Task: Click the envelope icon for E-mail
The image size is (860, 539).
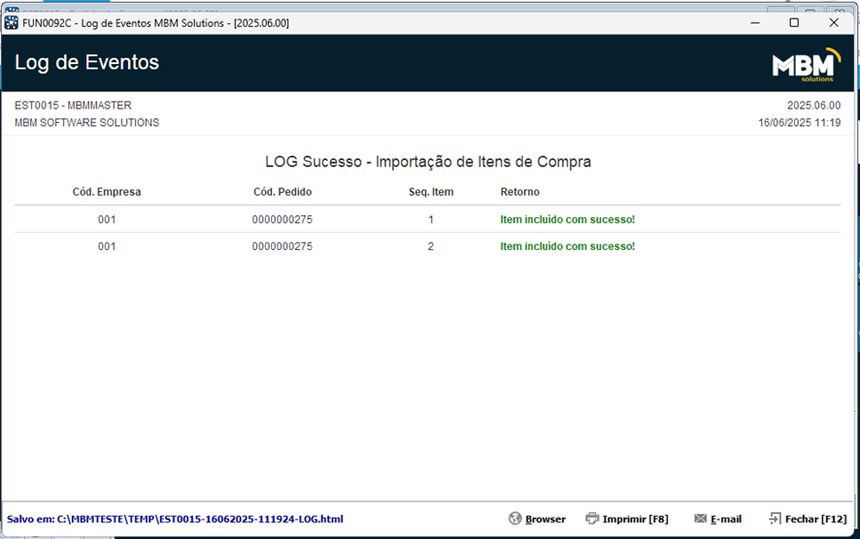Action: click(x=701, y=519)
